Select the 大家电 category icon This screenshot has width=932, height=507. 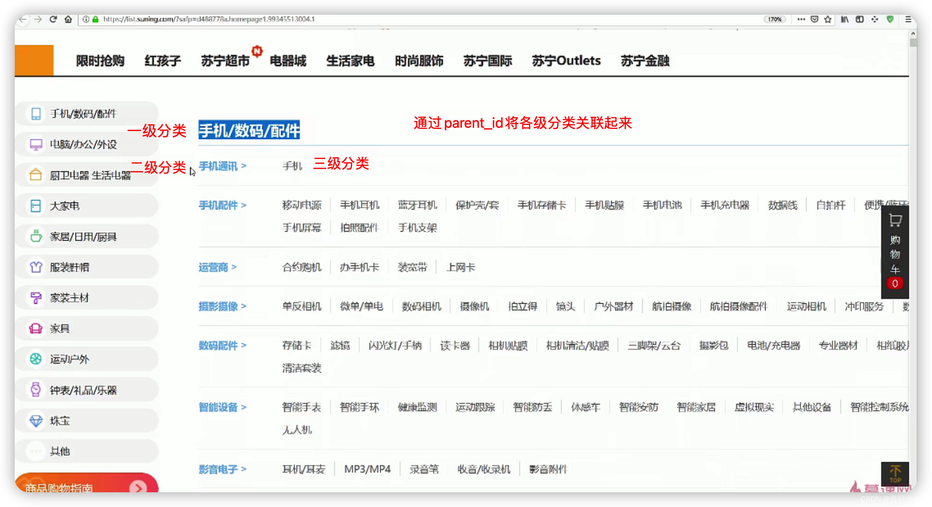click(36, 206)
